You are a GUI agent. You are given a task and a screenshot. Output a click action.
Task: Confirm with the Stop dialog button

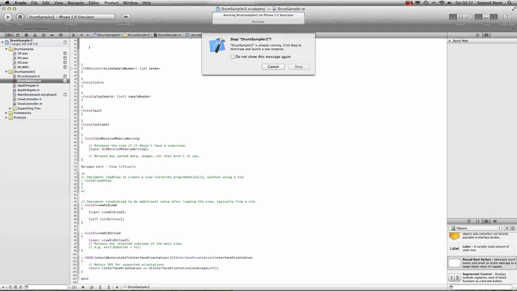(x=298, y=67)
